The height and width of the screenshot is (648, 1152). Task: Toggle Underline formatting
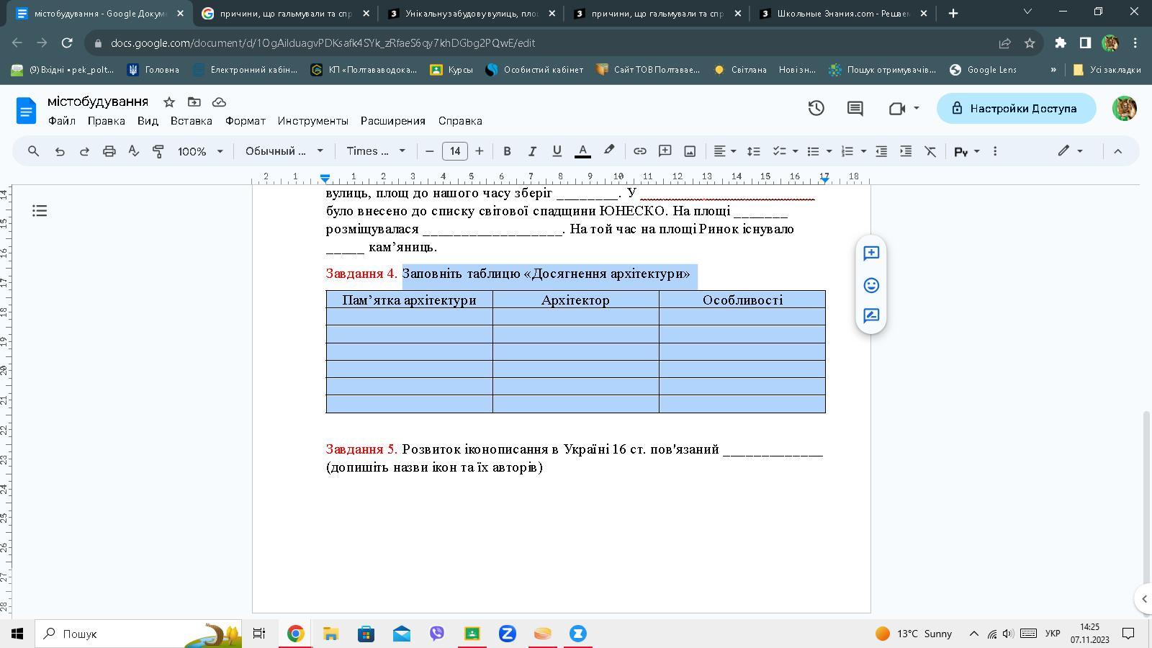coord(557,151)
